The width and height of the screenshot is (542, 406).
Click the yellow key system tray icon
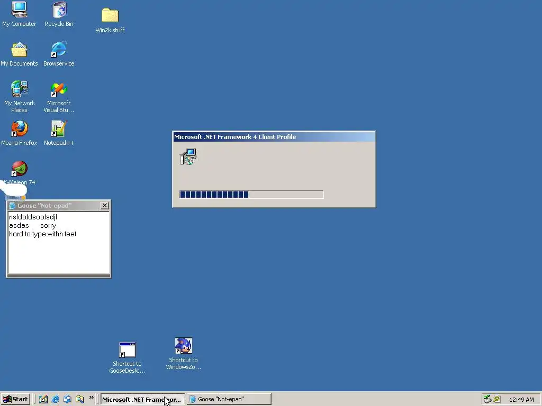pos(497,399)
